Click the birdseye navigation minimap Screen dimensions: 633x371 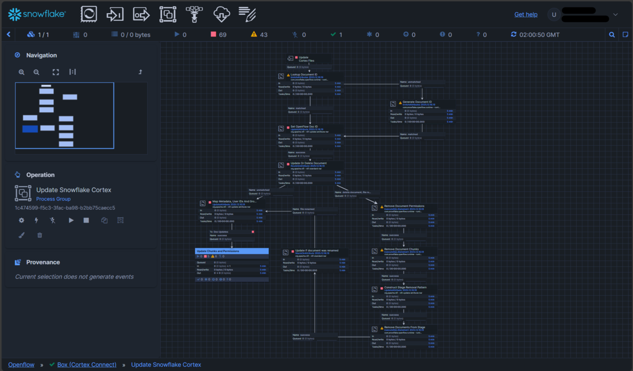coord(81,118)
